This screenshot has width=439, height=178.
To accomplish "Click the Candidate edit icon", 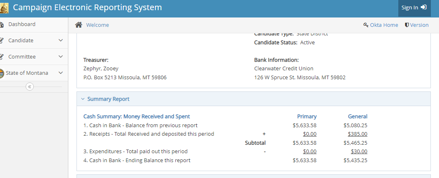I will click(x=1, y=41).
